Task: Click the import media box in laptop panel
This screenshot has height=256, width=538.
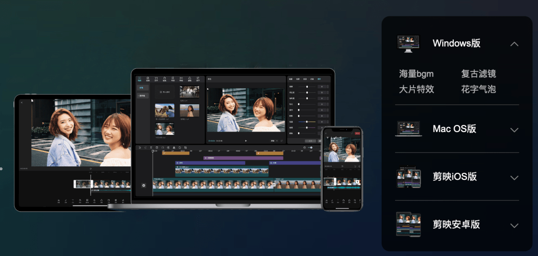Action: (164, 92)
